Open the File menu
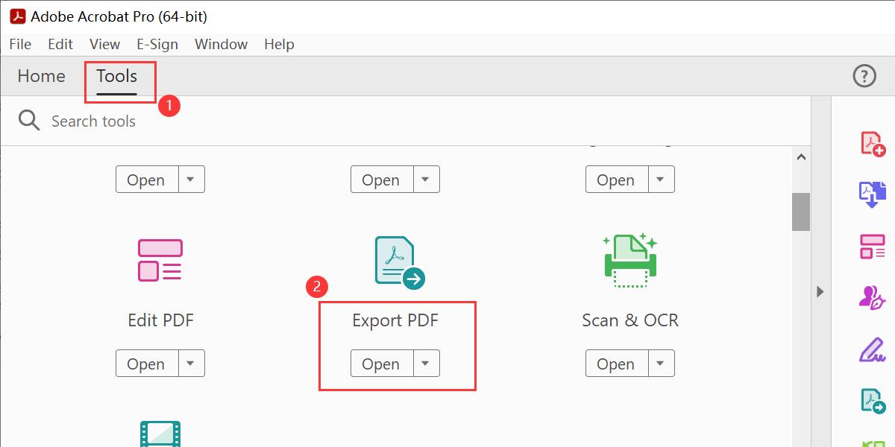This screenshot has height=447, width=895. [19, 44]
